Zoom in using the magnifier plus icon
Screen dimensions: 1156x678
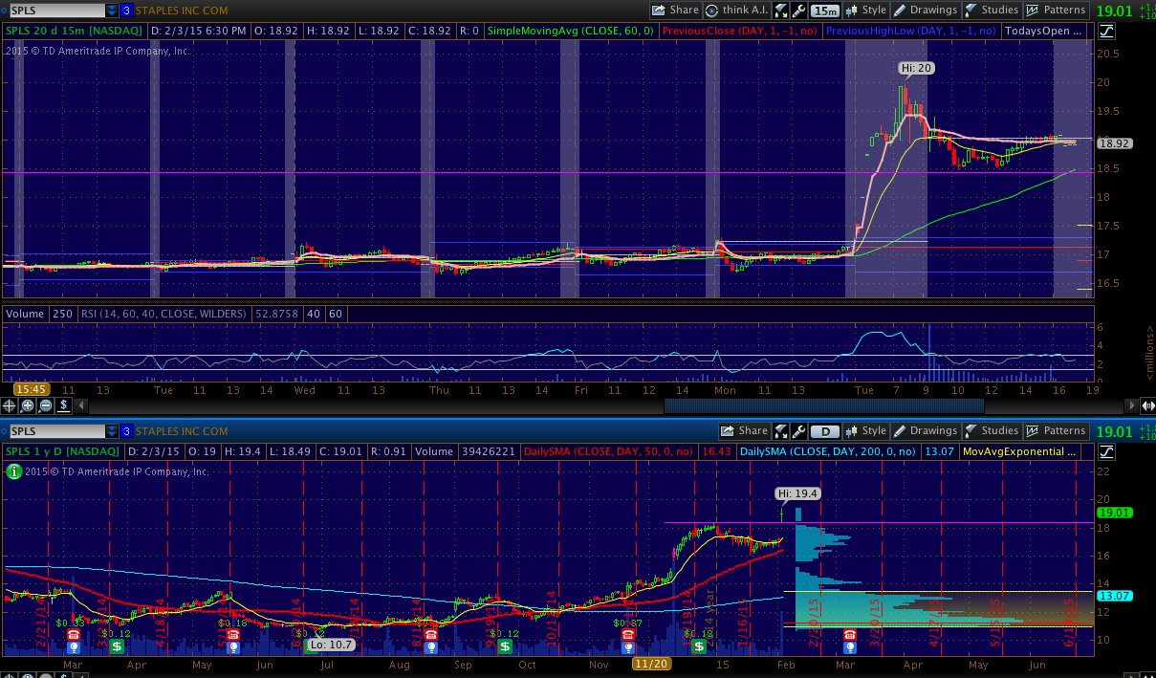pyautogui.click(x=29, y=405)
